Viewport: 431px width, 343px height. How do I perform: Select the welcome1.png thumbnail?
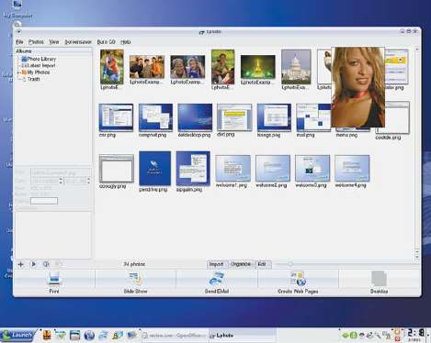click(x=233, y=168)
